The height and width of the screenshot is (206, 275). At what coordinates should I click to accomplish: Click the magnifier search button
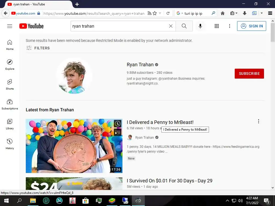184,26
